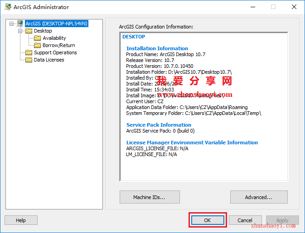Click the 'Product Version: 10.7.0.10450' line
This screenshot has height=233, width=305.
tap(160, 66)
